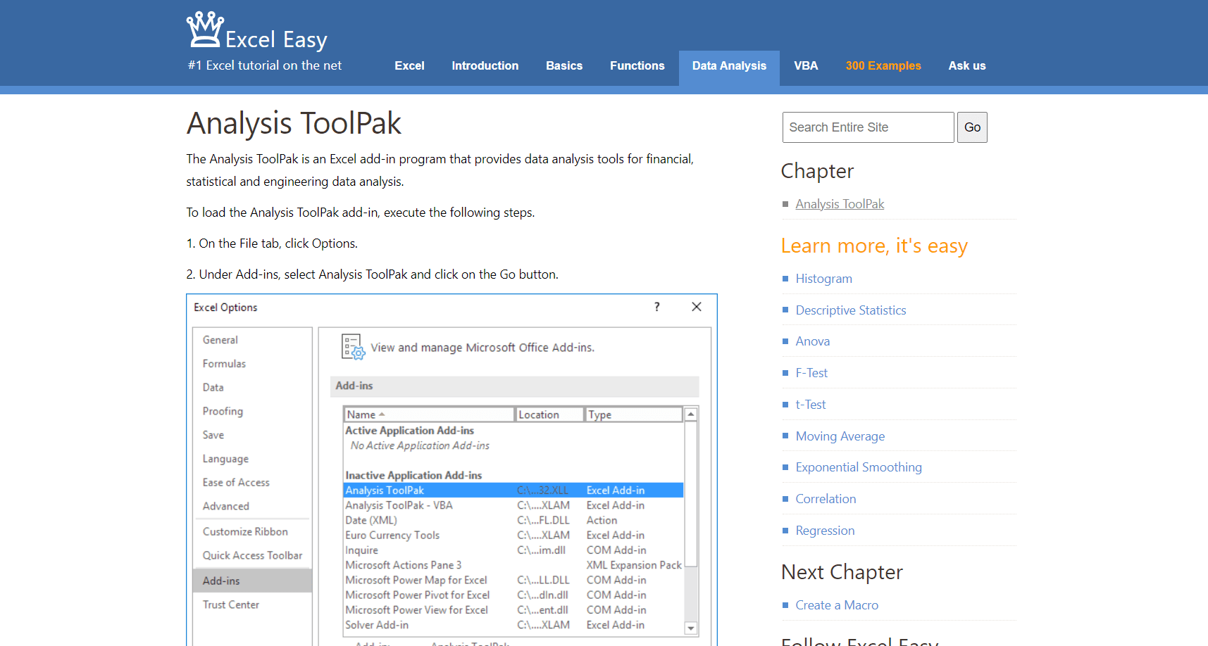Viewport: 1208px width, 646px height.
Task: Go to the VBA menu item
Action: [805, 66]
